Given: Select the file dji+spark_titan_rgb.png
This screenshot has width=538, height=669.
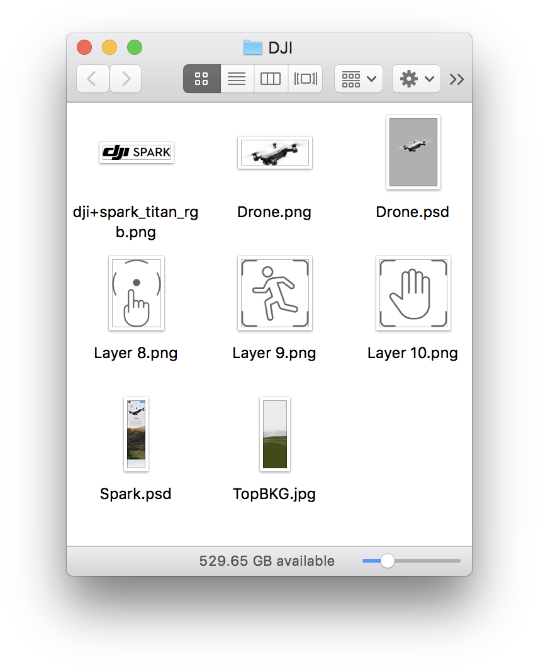Looking at the screenshot, I should click(x=136, y=152).
